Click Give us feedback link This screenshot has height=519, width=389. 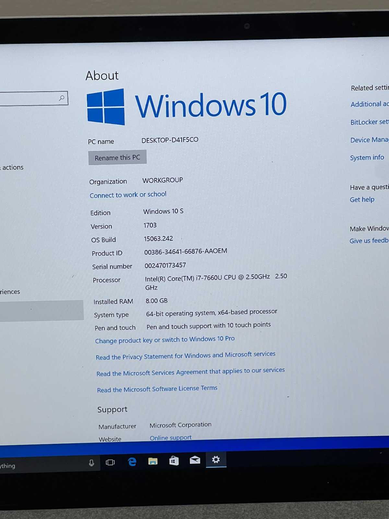[x=369, y=241]
